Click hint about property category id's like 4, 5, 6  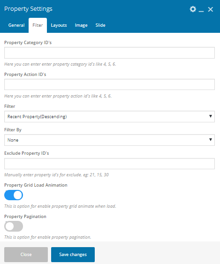(60, 64)
